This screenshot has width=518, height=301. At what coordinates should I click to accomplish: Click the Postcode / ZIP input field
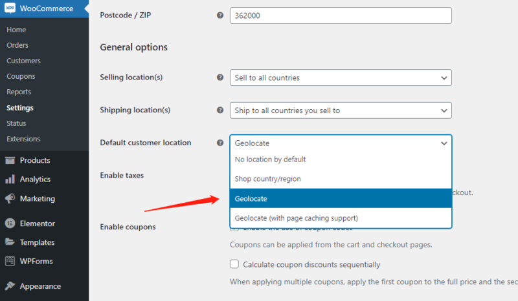tap(341, 16)
